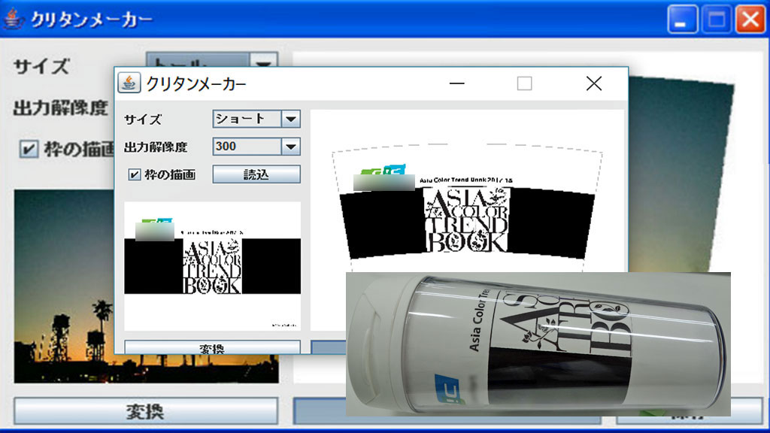770x433 pixels.
Task: Close the front クリタンメーカー window
Action: coord(594,83)
